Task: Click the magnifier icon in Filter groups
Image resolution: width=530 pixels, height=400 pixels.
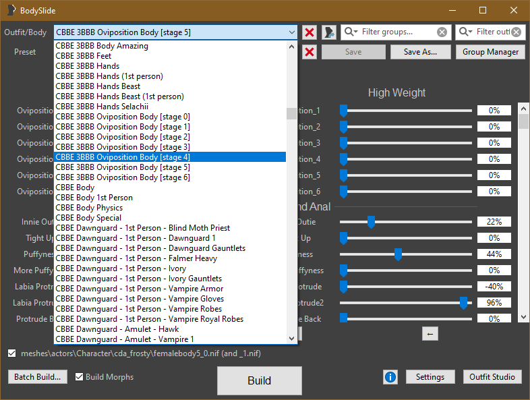Action: coord(351,32)
